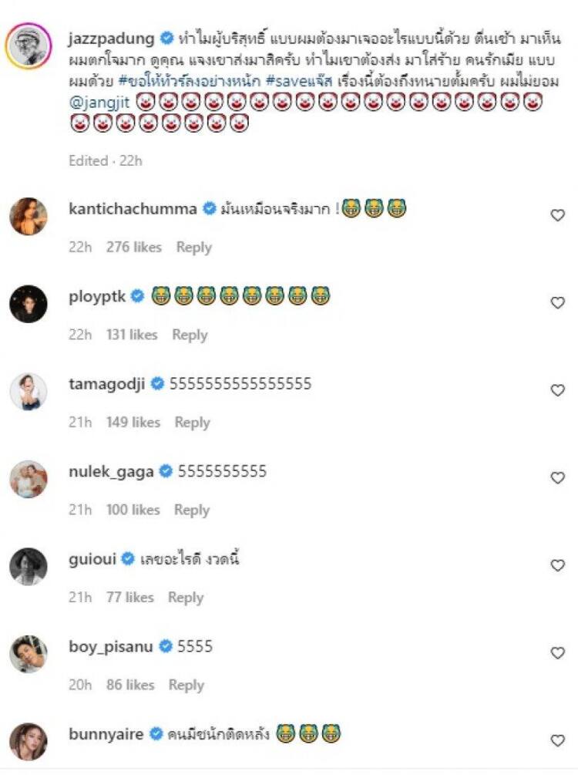Reply to ployptk's comment
This screenshot has width=578, height=775.
190,335
